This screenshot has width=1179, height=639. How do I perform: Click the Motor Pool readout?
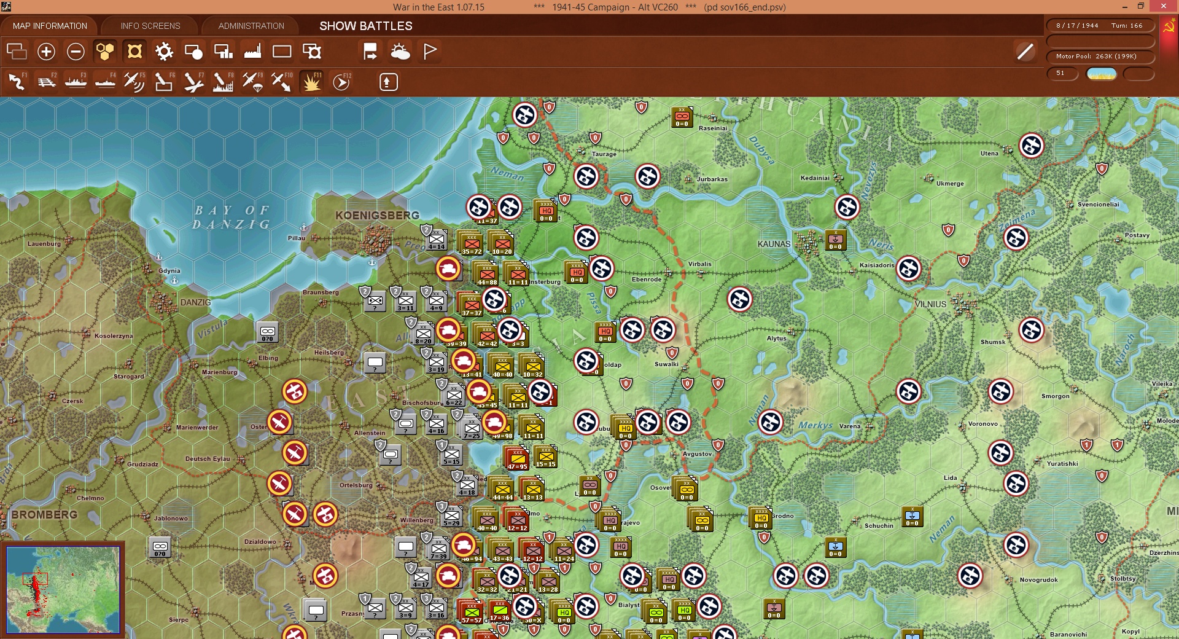pos(1100,57)
